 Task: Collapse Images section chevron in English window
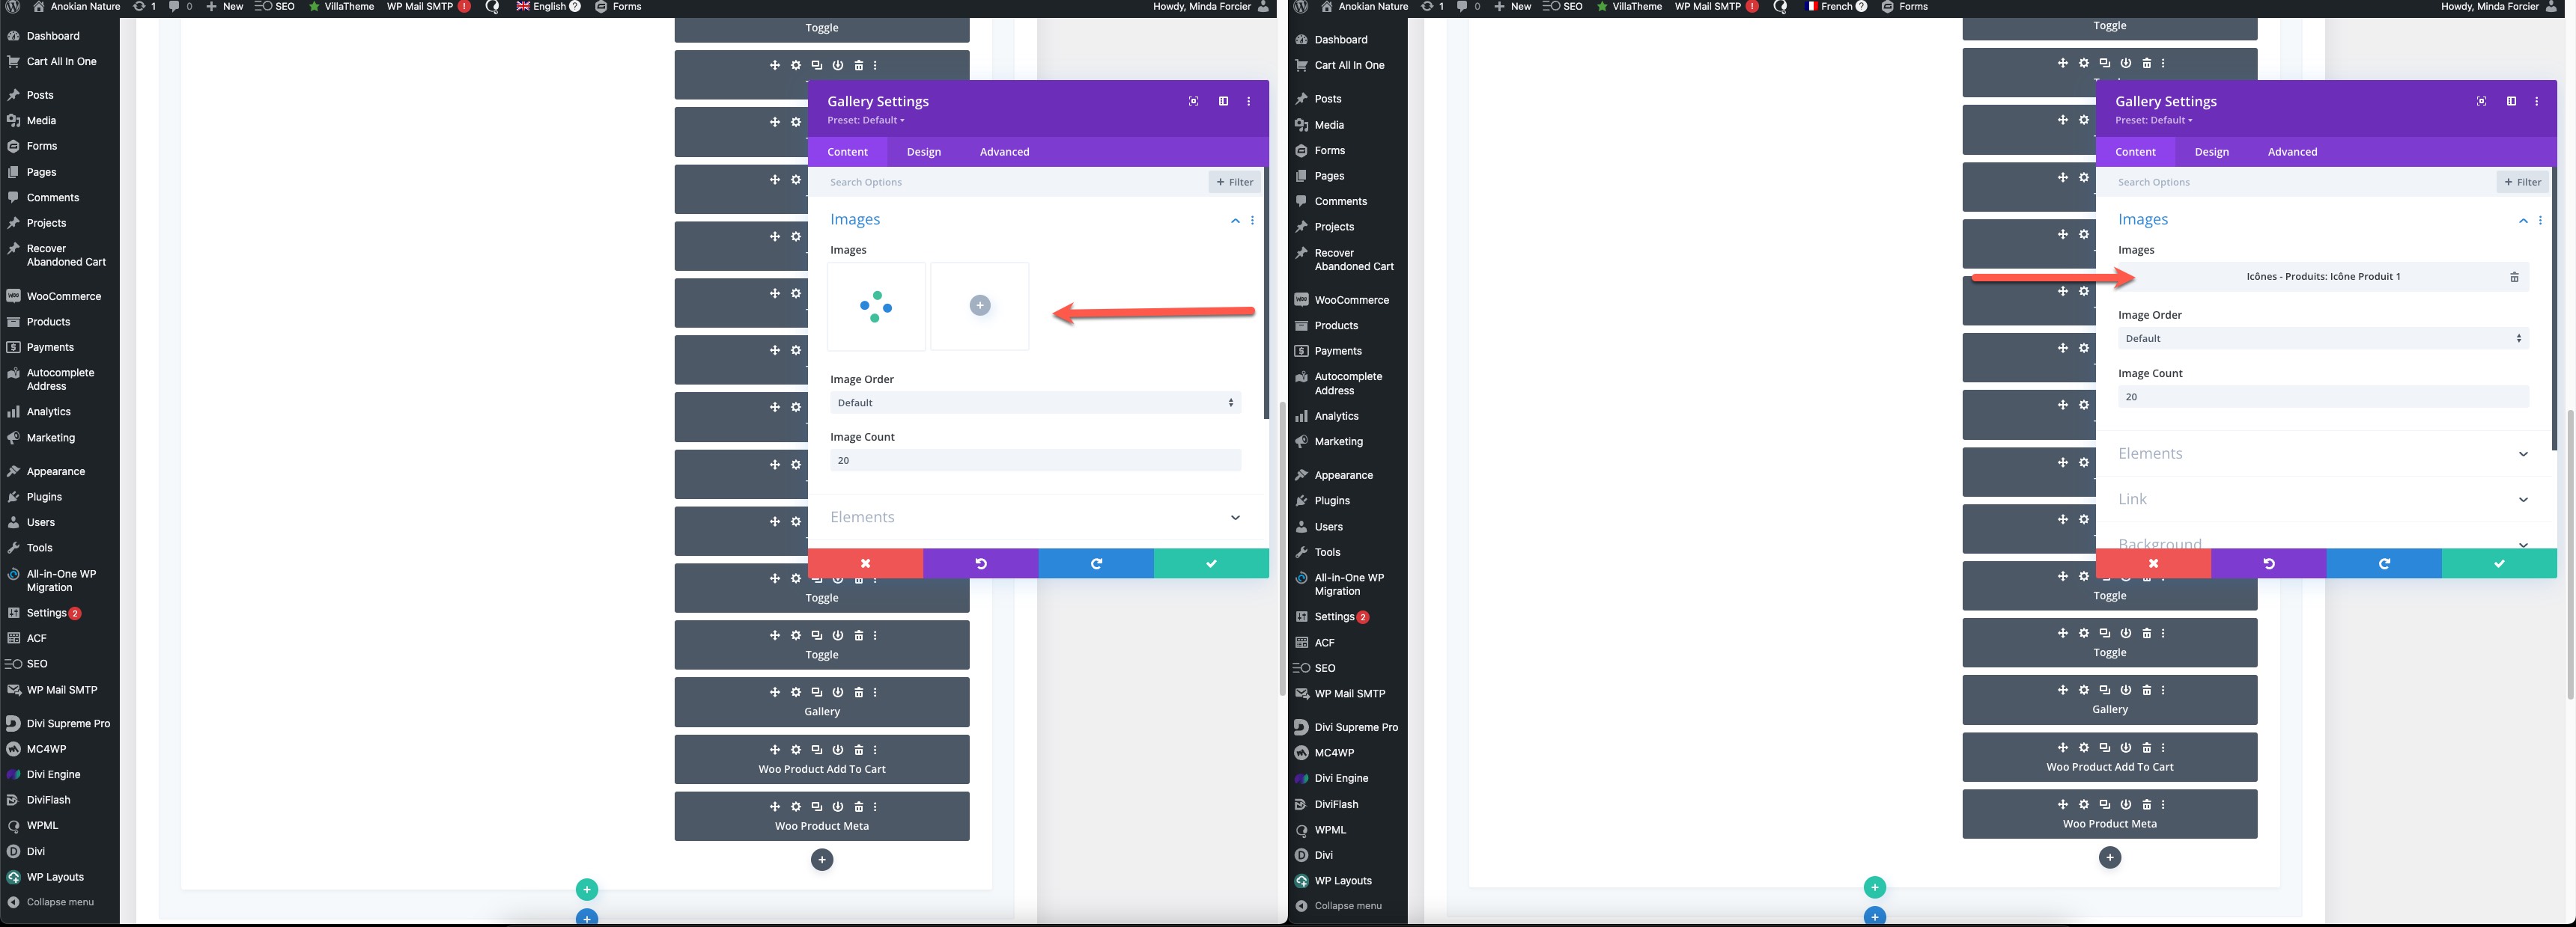point(1235,221)
